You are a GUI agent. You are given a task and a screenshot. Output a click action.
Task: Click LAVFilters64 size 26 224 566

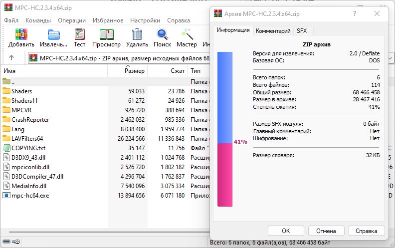coord(131,139)
